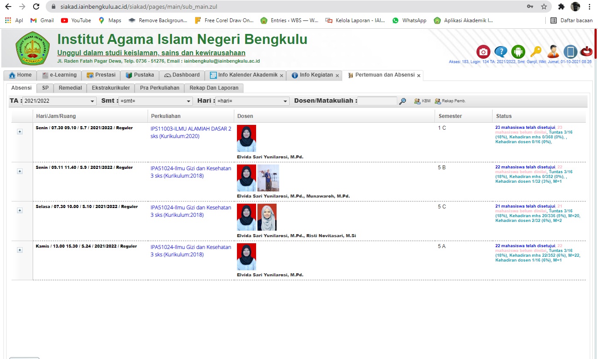The height and width of the screenshot is (359, 598).
Task: Select the Rekap Dan Laporan subtab
Action: (x=214, y=88)
